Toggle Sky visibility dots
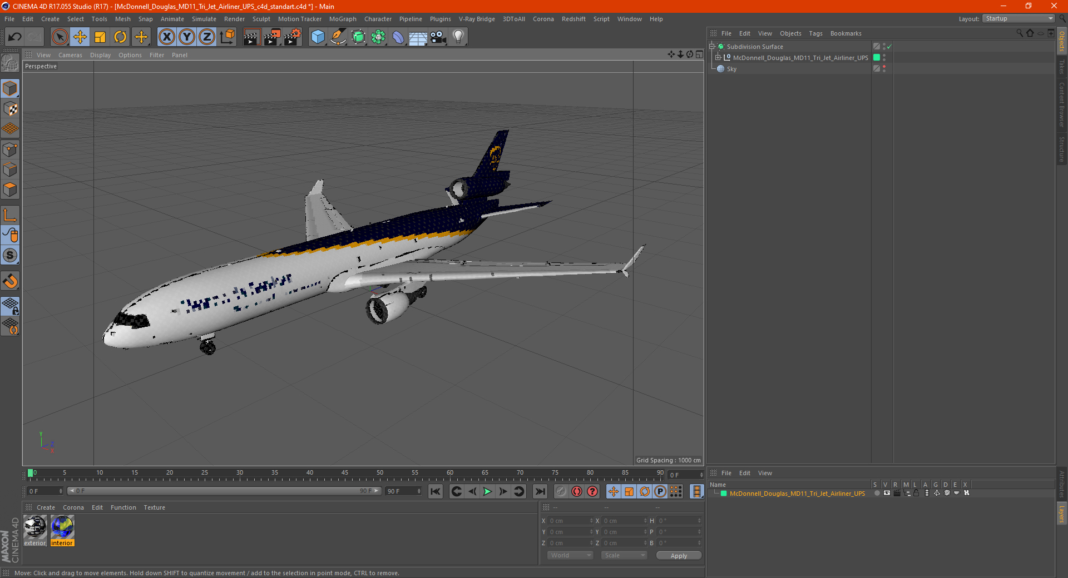Viewport: 1068px width, 578px height. coord(884,69)
